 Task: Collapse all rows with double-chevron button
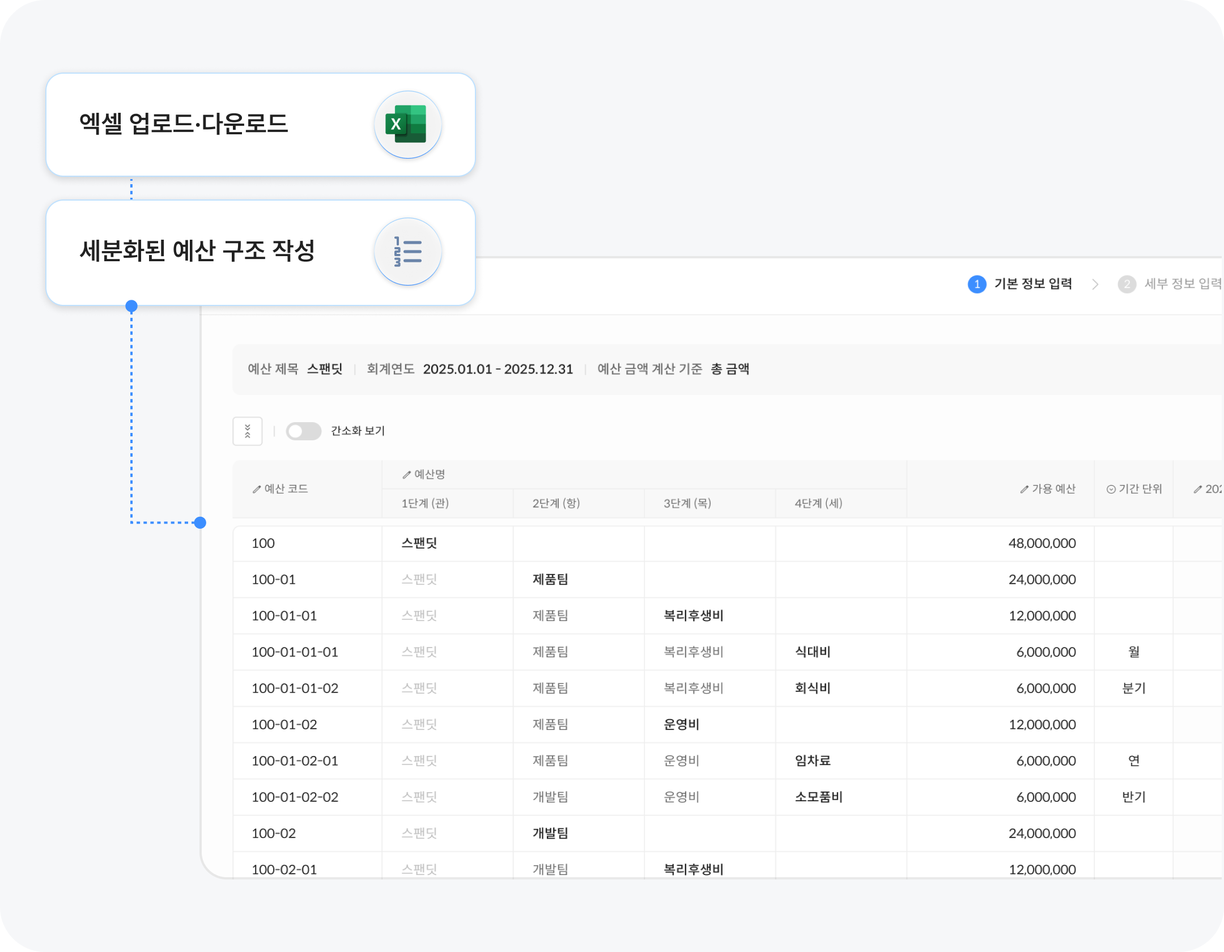[x=248, y=431]
